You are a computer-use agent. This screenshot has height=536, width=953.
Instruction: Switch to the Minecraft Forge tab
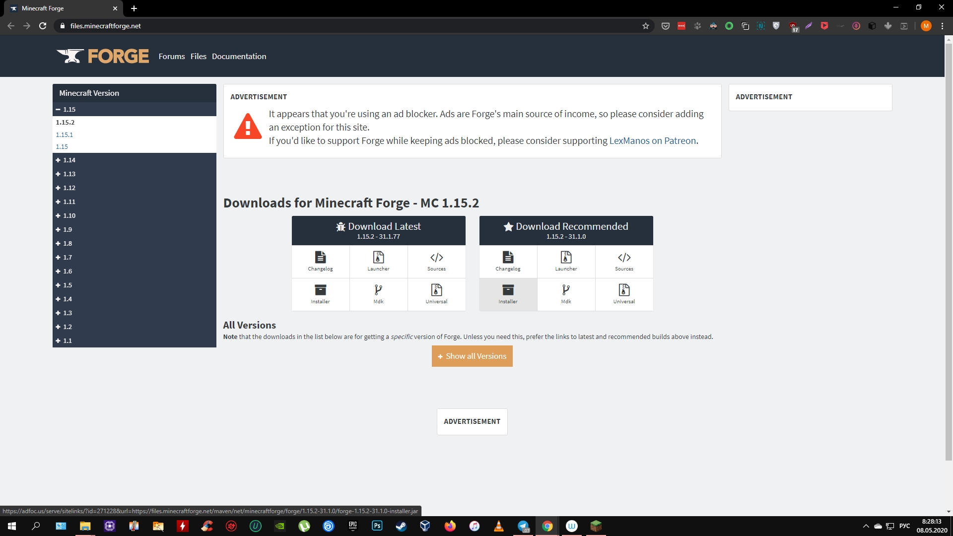pos(64,8)
